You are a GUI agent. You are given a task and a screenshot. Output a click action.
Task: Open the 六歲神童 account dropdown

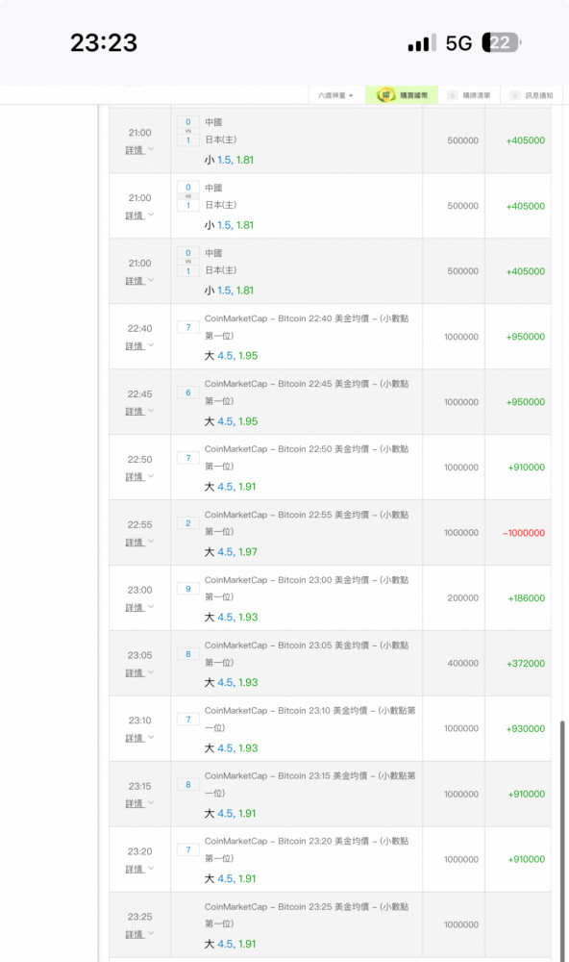pos(335,95)
